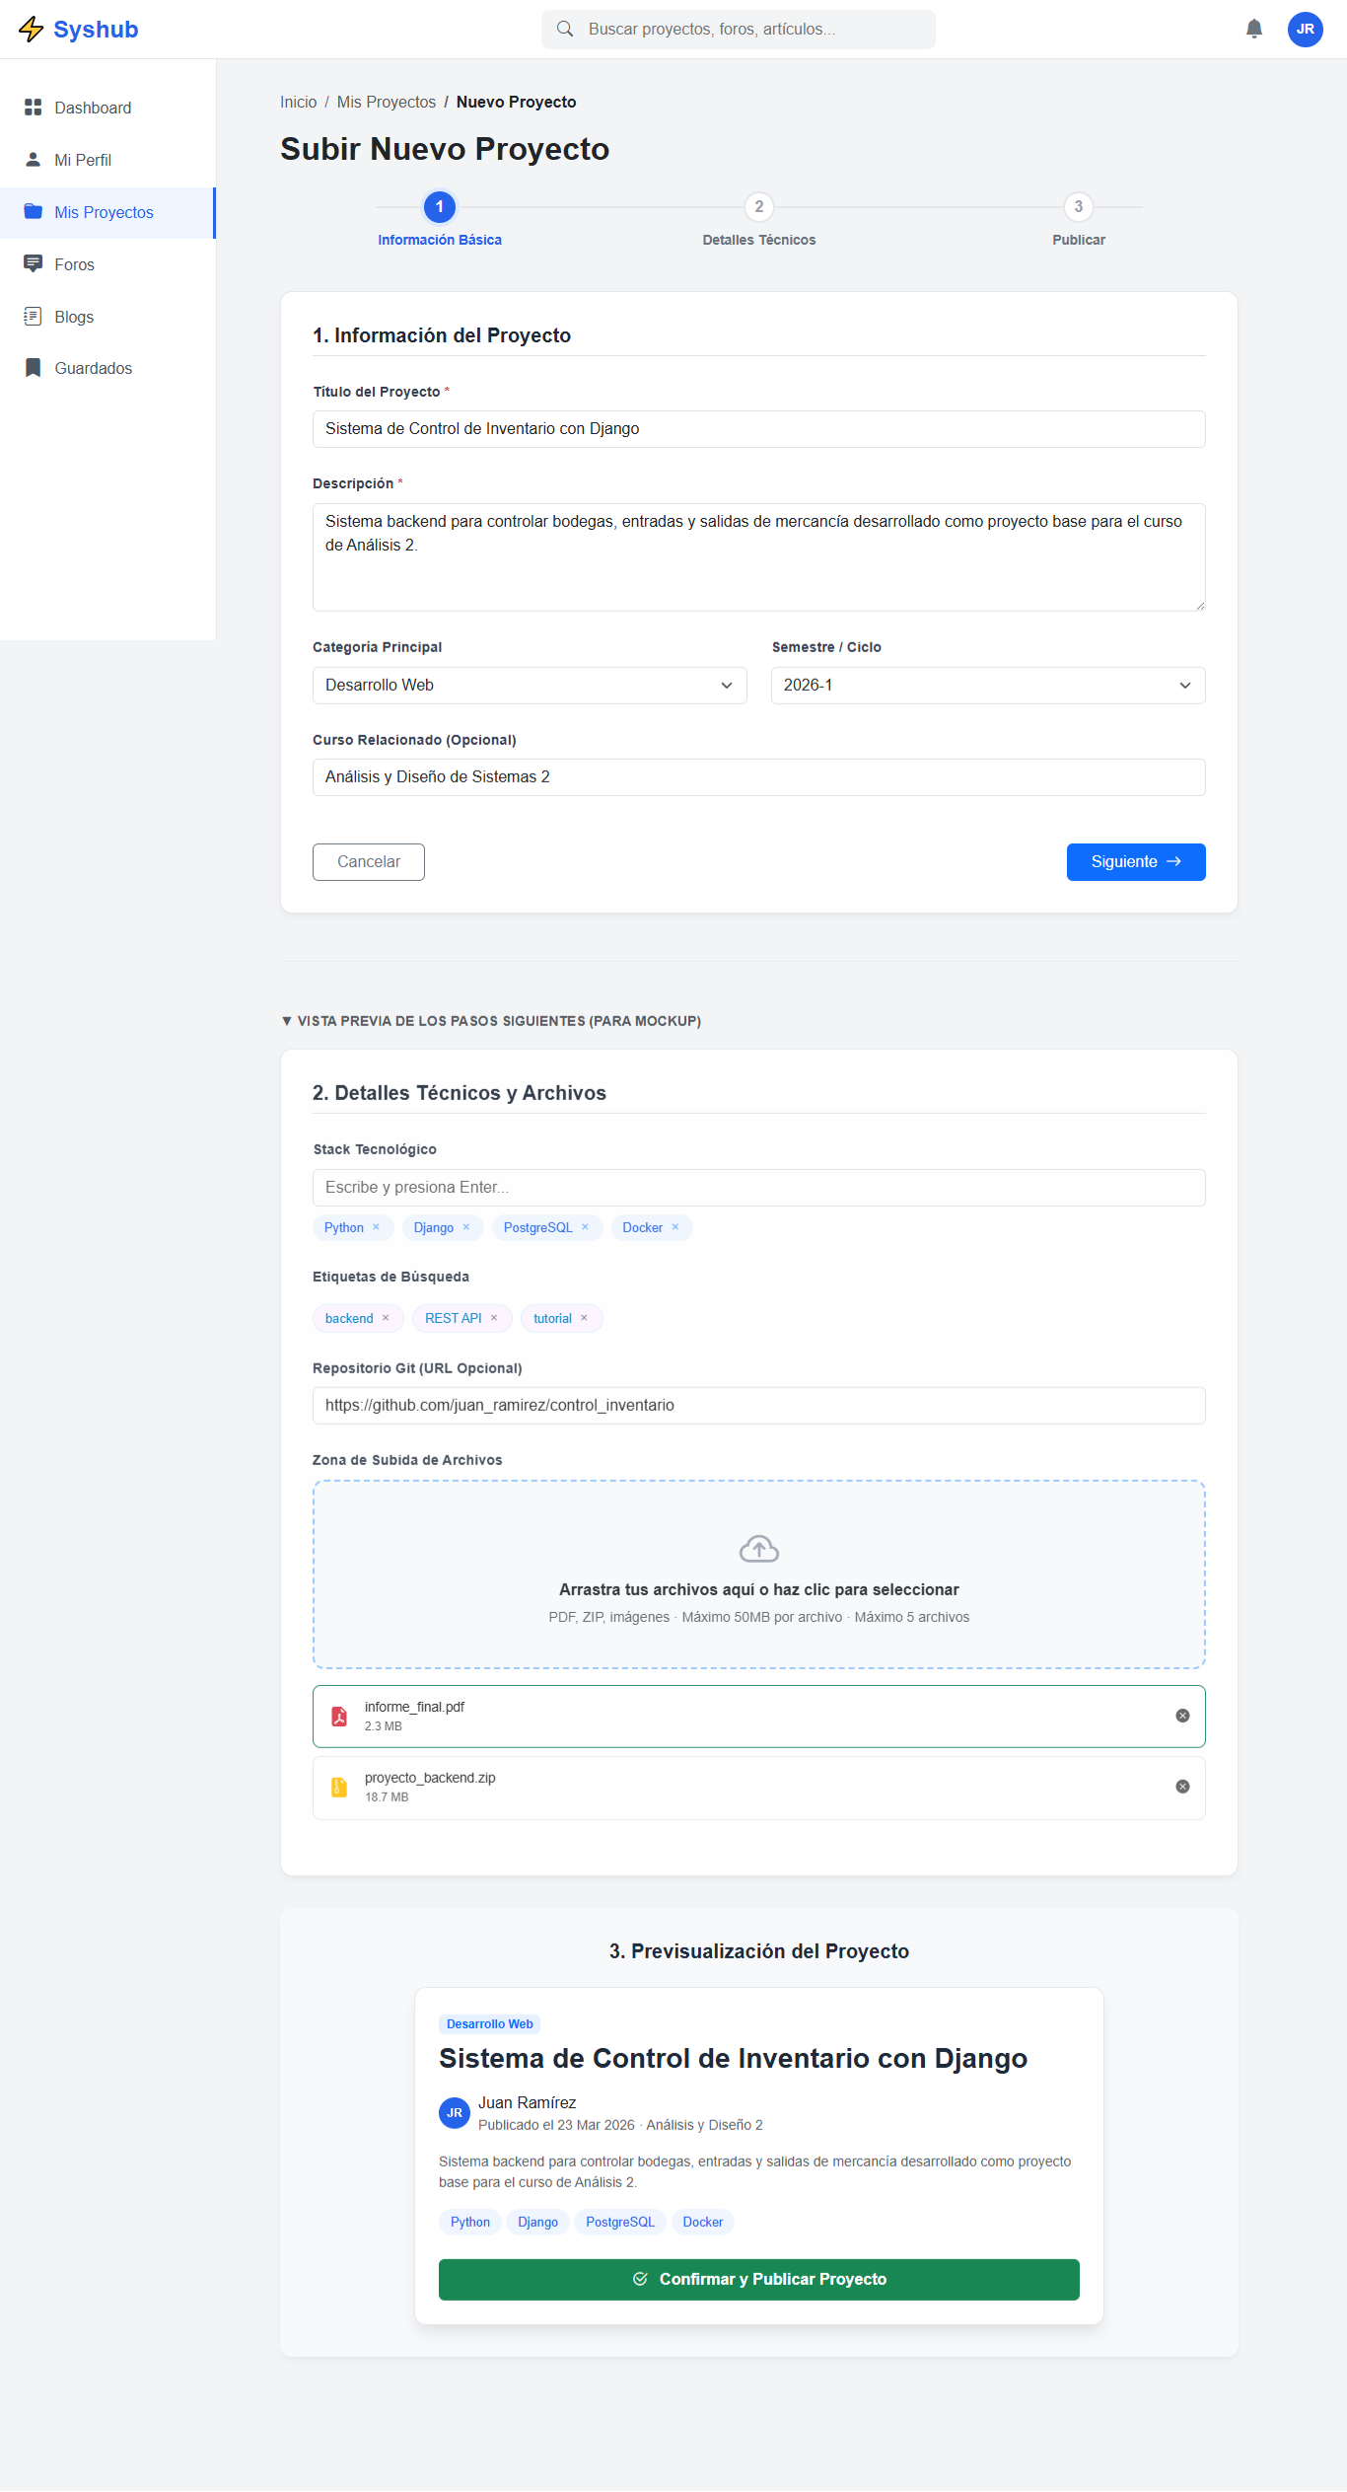1347x2492 pixels.
Task: Click Confirmar y Publicar Proyecto
Action: click(x=759, y=2280)
